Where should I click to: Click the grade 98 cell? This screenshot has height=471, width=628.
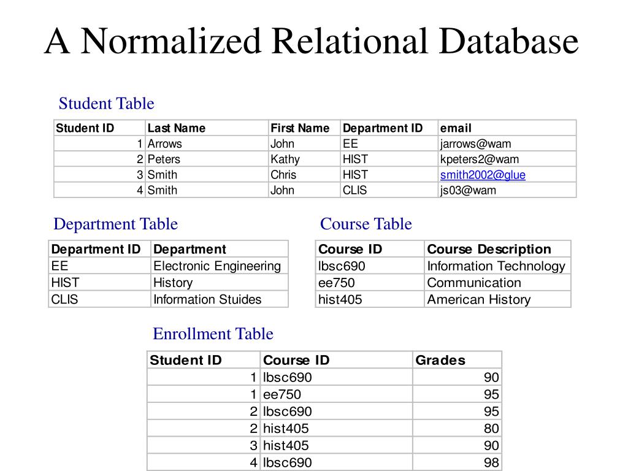coord(457,462)
